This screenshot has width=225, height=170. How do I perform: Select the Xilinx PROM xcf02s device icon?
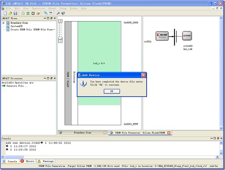[x=162, y=36]
